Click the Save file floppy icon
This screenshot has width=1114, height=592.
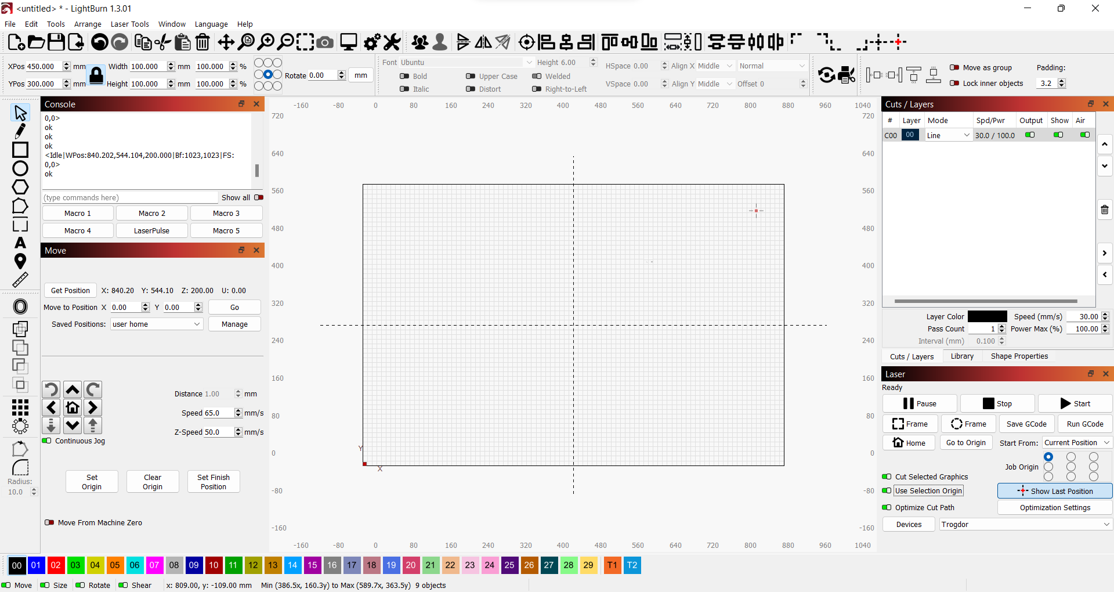56,42
